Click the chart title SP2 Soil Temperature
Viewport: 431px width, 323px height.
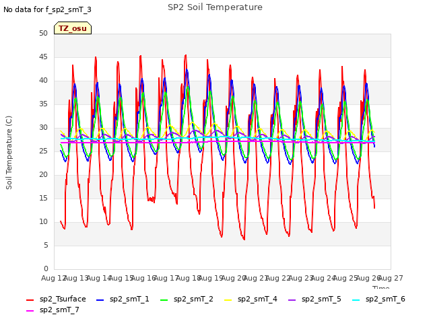pyautogui.click(x=215, y=7)
